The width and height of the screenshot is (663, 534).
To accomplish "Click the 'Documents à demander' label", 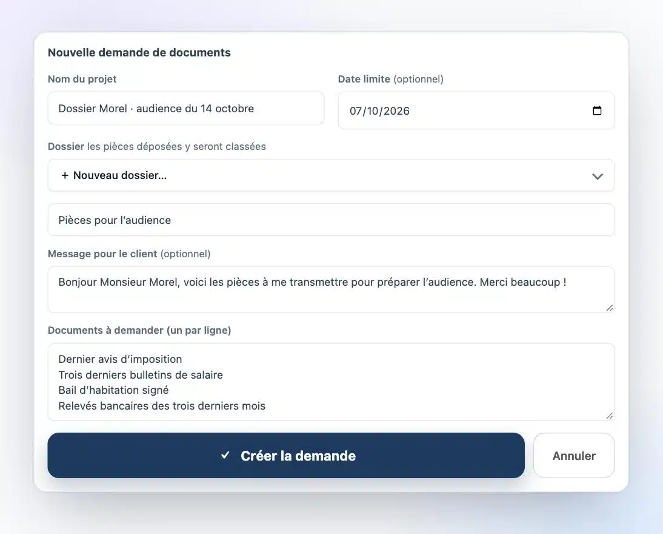I will pyautogui.click(x=139, y=330).
